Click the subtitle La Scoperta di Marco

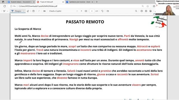click(28, 29)
